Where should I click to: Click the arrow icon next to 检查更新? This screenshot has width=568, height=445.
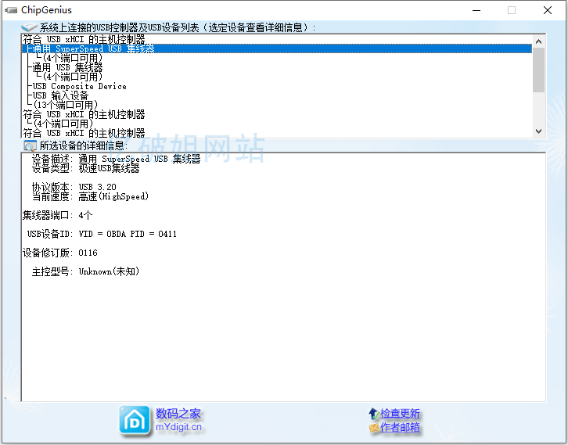tap(373, 413)
